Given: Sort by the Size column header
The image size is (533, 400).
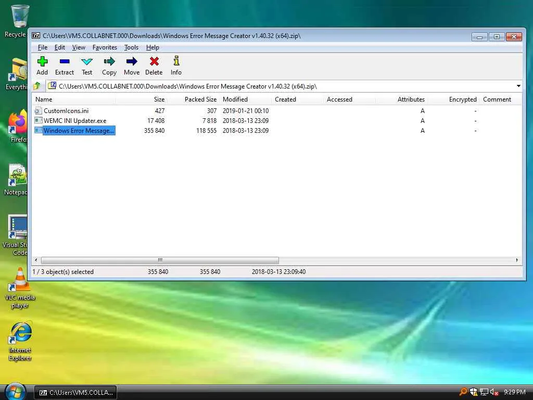Looking at the screenshot, I should pos(141,99).
